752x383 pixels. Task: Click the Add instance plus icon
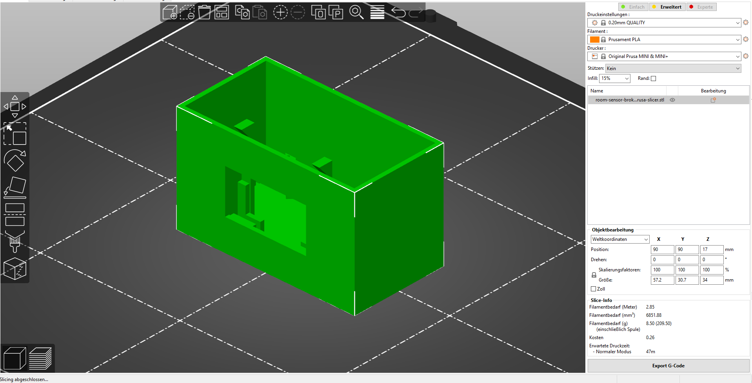pos(280,13)
